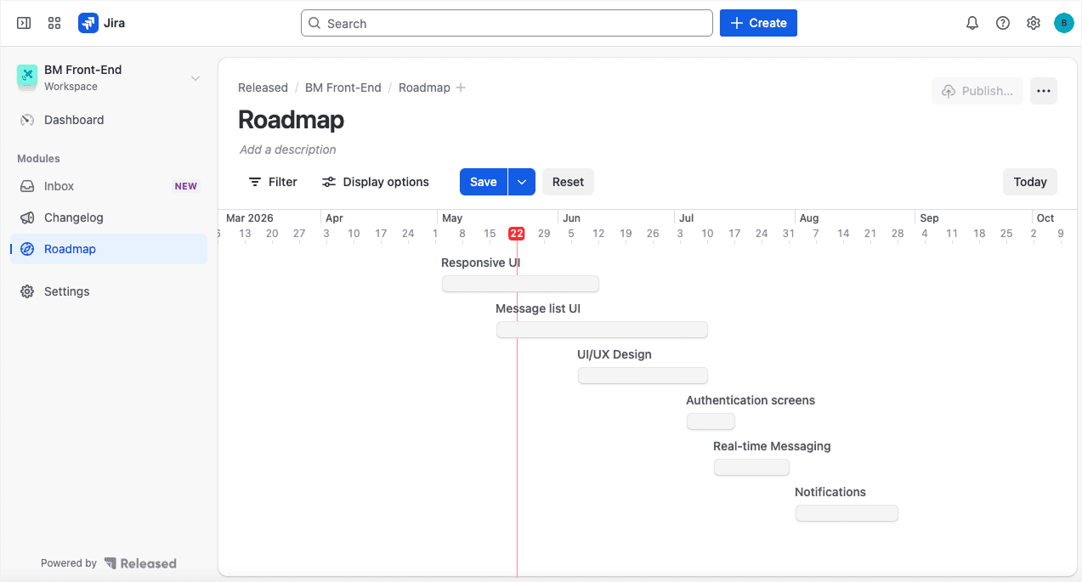Screen dimensions: 1082x582
Task: Select the Responsive UI timeline bar
Action: (x=520, y=284)
